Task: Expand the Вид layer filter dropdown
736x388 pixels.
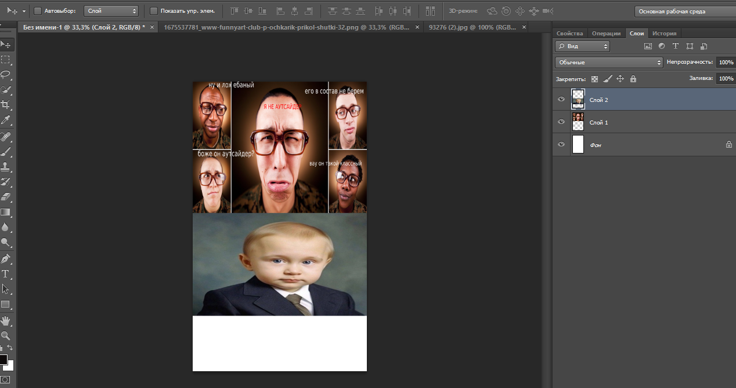Action: point(582,46)
